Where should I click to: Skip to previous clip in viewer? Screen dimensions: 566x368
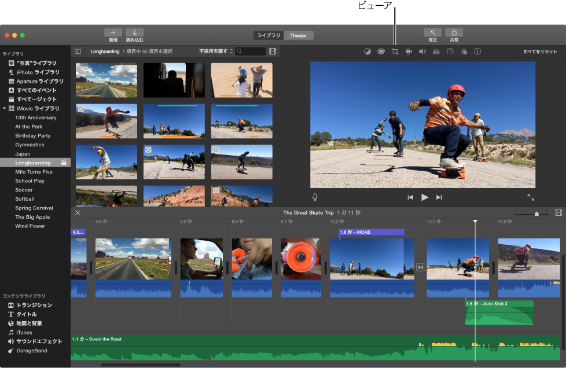point(410,197)
